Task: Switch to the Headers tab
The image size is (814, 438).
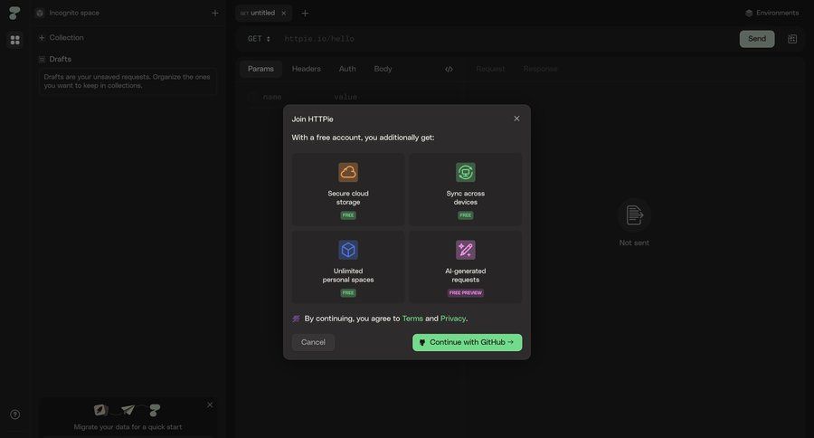Action: click(307, 69)
